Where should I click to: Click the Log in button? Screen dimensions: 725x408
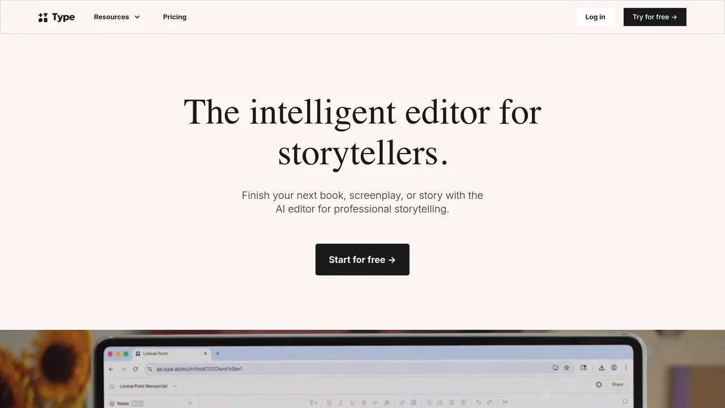click(x=595, y=17)
